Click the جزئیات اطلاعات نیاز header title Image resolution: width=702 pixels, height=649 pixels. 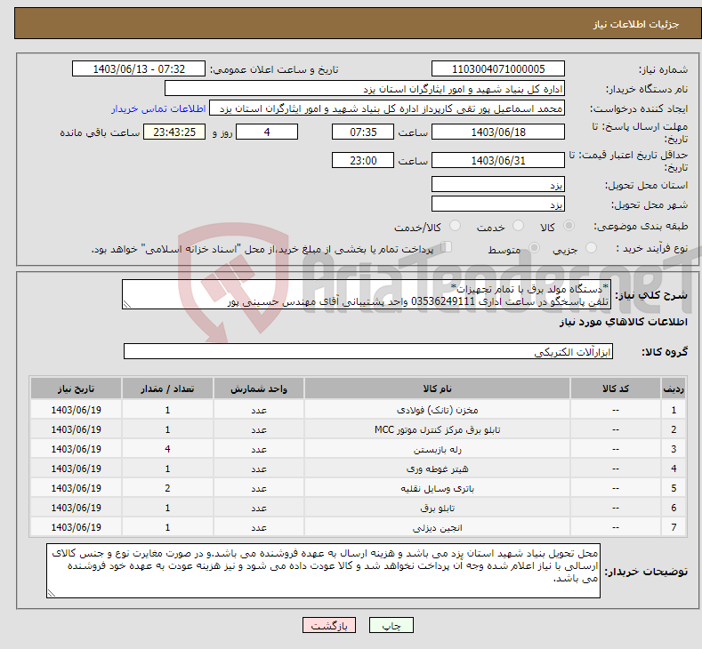[x=636, y=24]
